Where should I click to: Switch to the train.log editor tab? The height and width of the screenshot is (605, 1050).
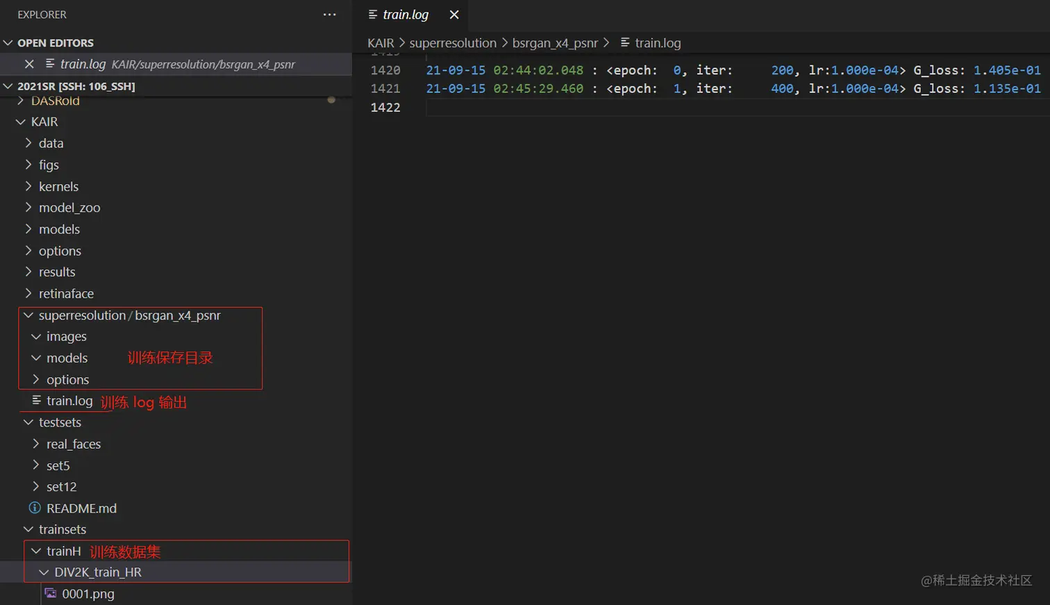(406, 15)
